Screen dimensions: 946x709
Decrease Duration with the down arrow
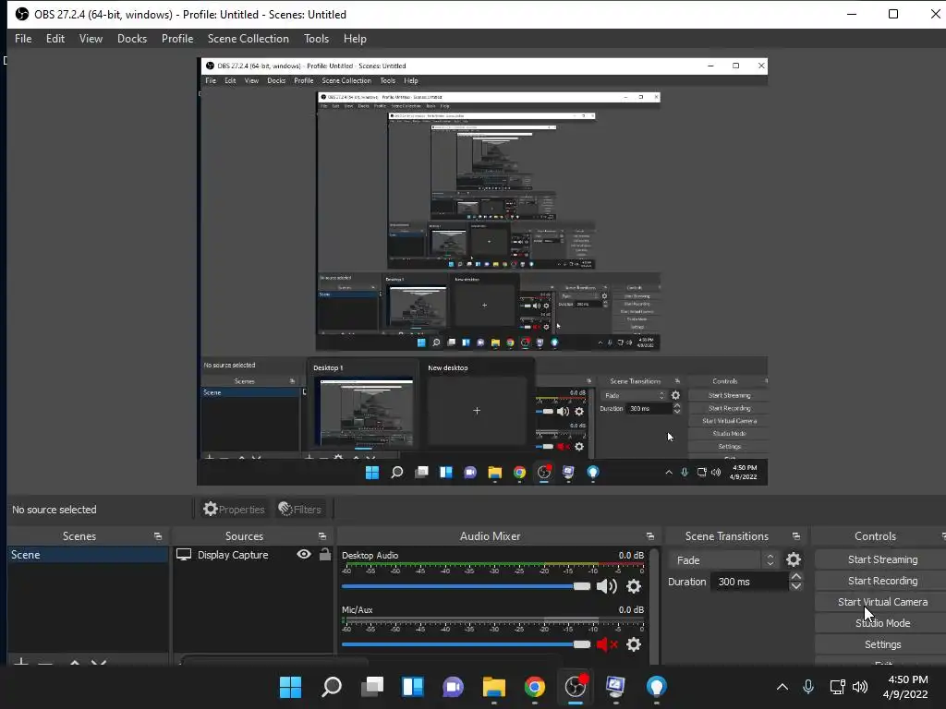pos(796,586)
